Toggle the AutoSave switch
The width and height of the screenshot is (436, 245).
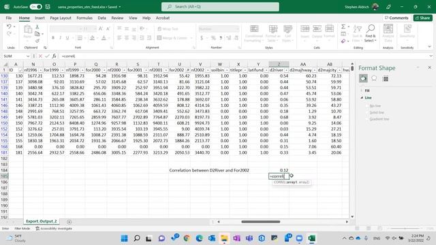[x=36, y=7]
